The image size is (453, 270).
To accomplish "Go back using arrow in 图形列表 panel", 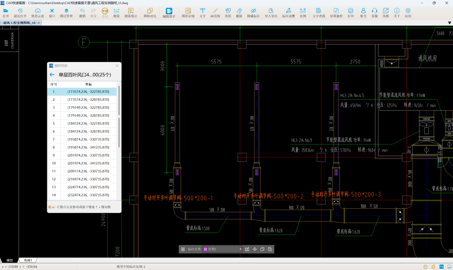I will tap(52, 75).
